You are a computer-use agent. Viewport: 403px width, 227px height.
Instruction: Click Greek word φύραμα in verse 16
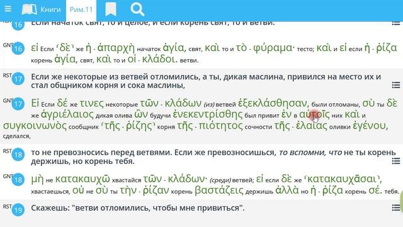coord(273,48)
